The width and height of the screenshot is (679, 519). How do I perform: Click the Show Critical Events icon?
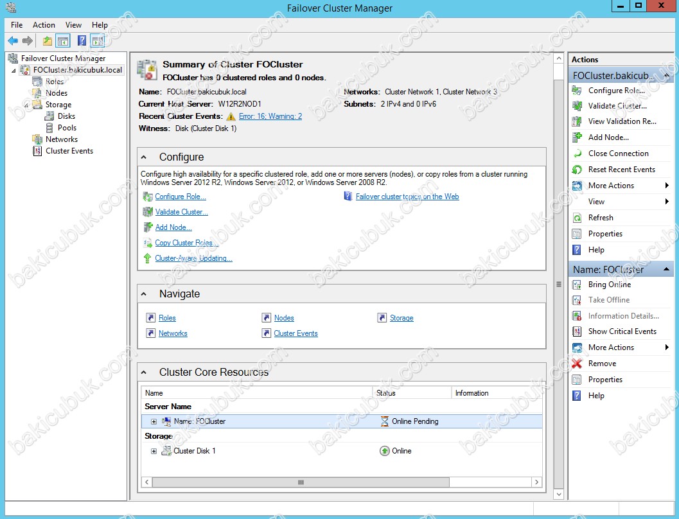click(x=577, y=331)
